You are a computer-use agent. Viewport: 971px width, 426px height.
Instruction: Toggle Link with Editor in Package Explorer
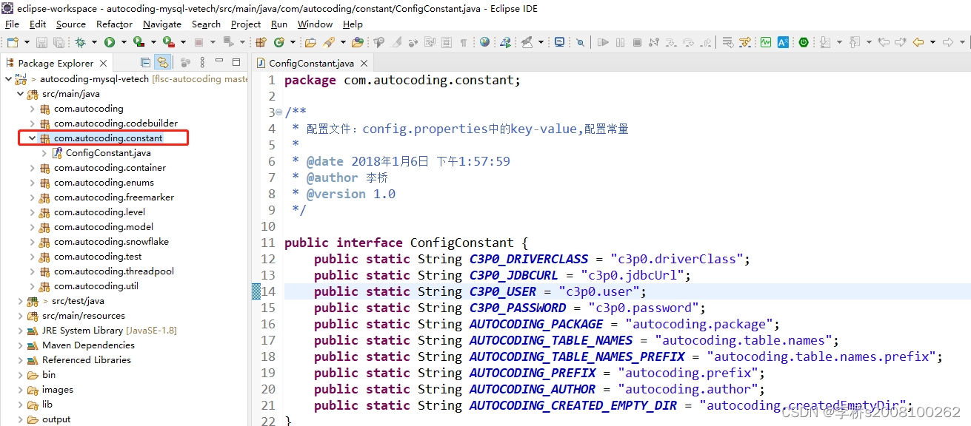click(x=163, y=63)
